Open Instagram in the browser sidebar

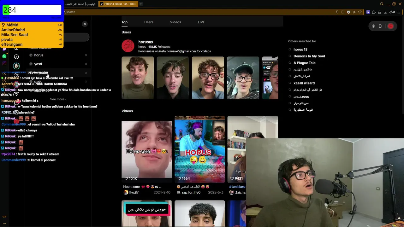(4, 63)
